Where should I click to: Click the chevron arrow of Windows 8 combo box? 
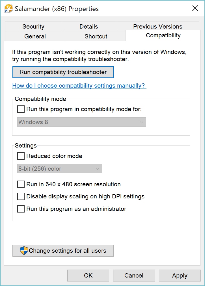141,122
